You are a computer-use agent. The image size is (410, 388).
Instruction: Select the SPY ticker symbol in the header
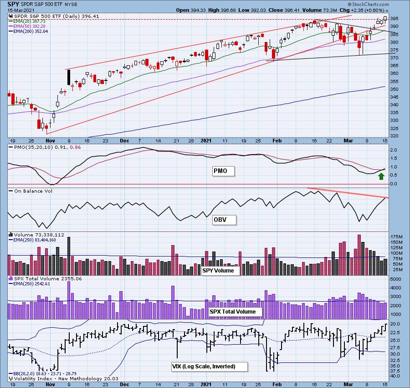(13, 4)
